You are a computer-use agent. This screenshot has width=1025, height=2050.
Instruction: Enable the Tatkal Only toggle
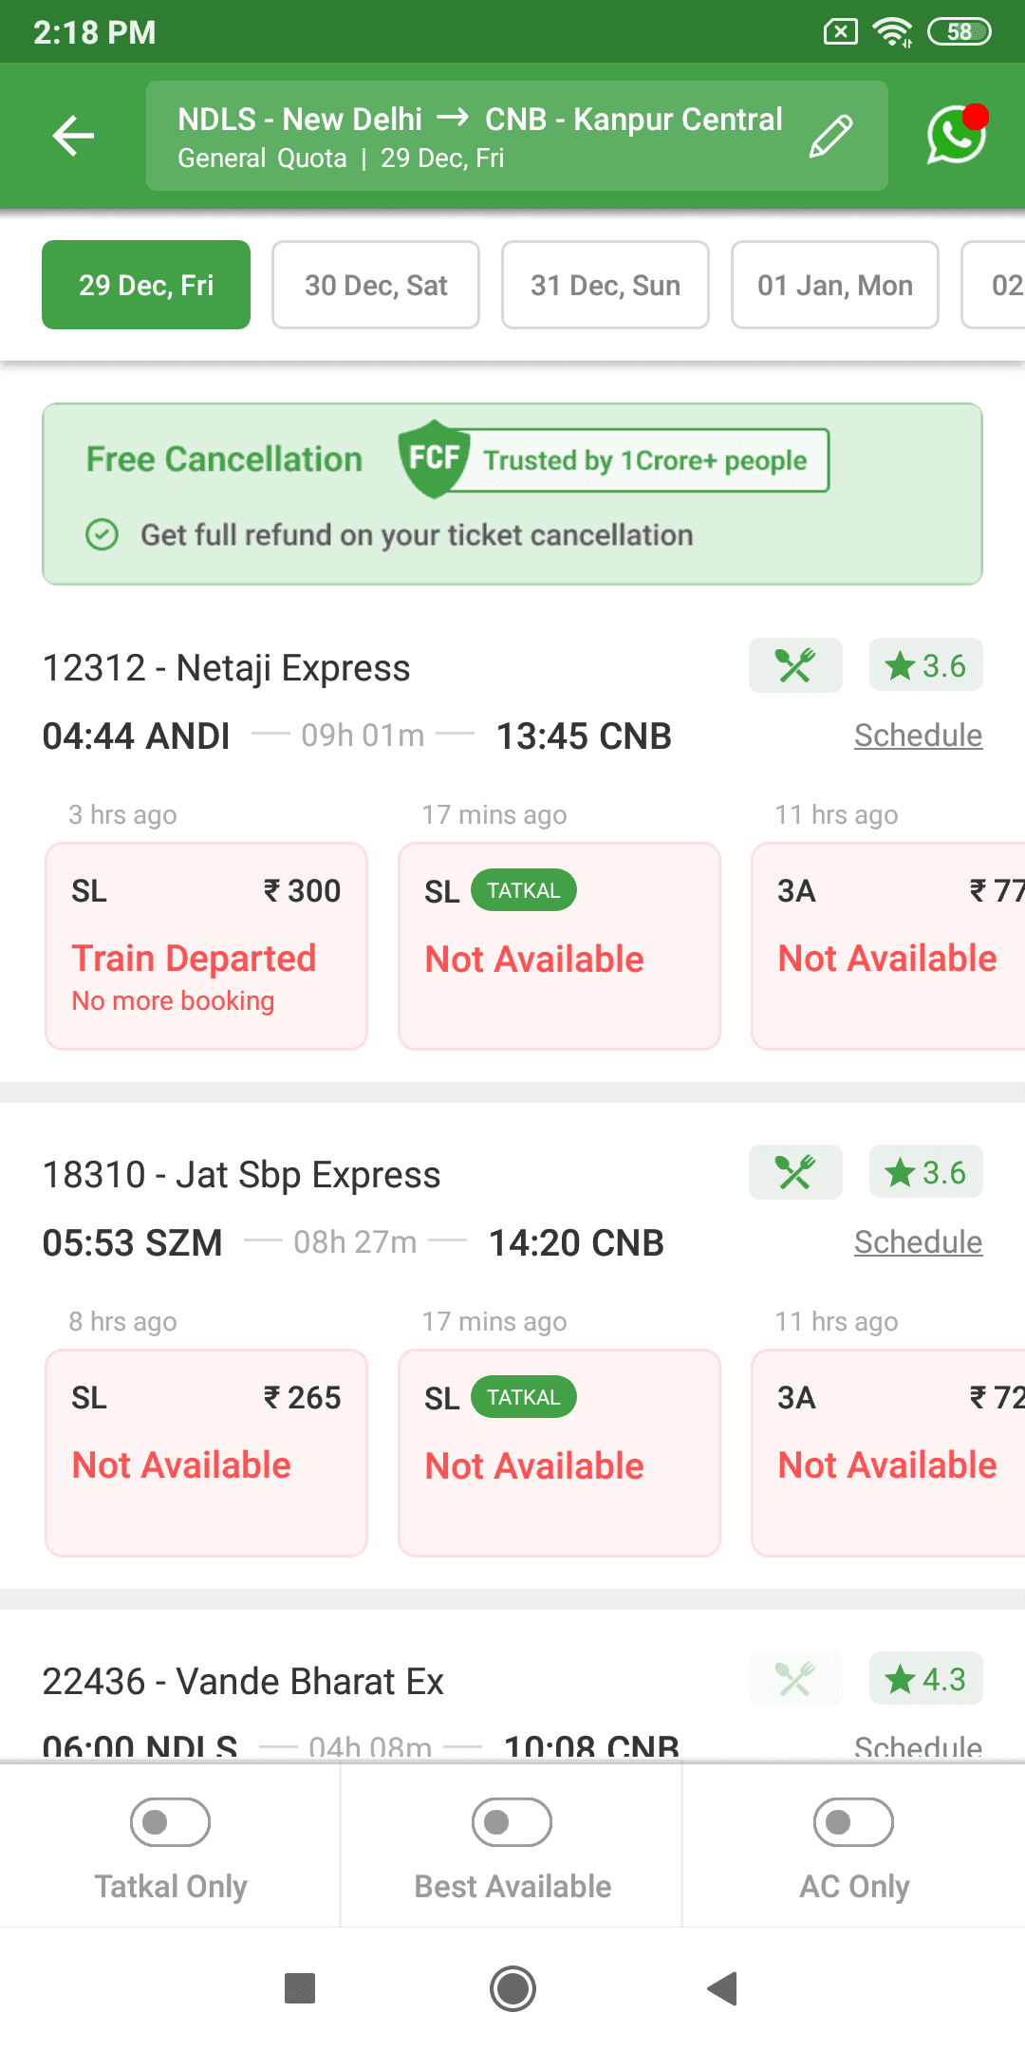pyautogui.click(x=170, y=1822)
